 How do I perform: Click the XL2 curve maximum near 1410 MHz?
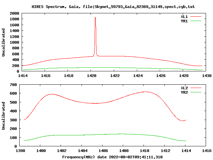point(145,92)
